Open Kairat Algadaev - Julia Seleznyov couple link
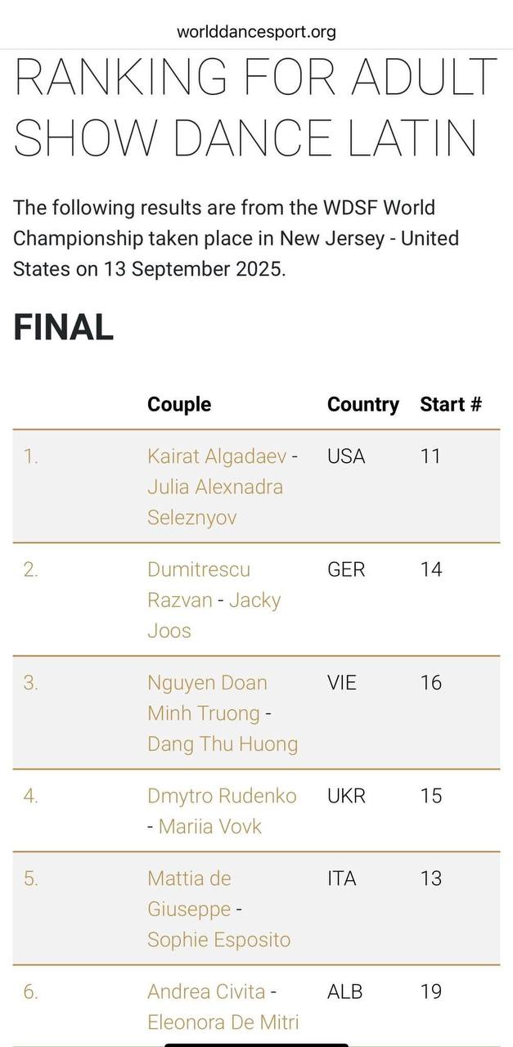Viewport: 513px width, 1047px height. tap(222, 487)
